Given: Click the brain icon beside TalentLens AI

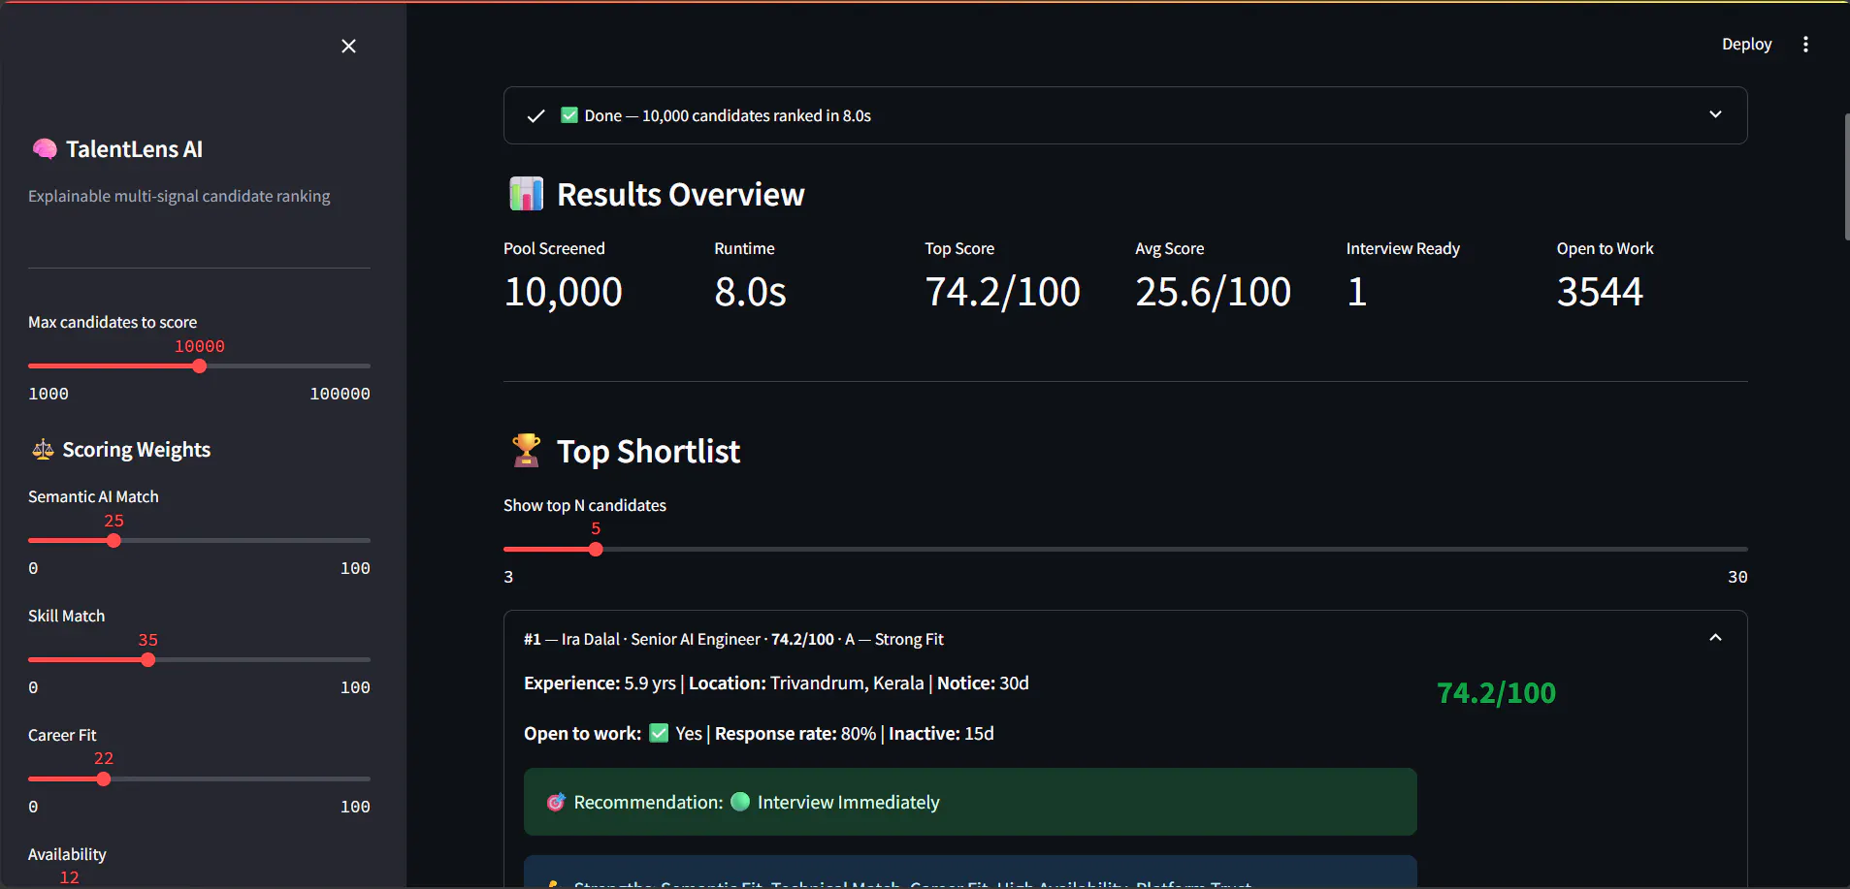Looking at the screenshot, I should [45, 149].
